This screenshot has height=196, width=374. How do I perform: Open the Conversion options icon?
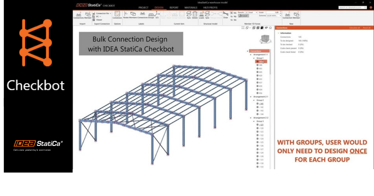tap(117, 14)
